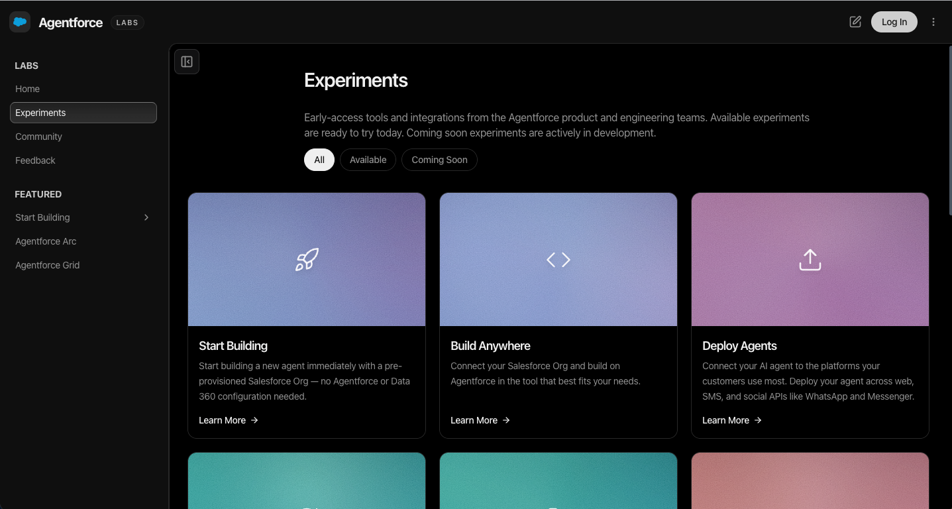
Task: Open the three-dot more options menu
Action: pos(933,22)
